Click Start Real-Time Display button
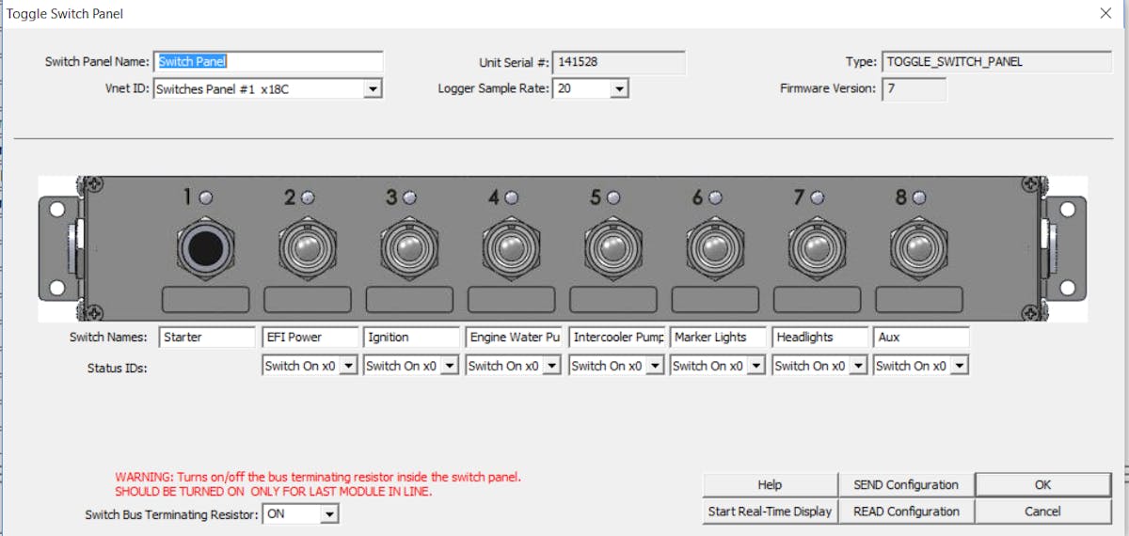Viewport: 1129px width, 536px height. pyautogui.click(x=770, y=512)
